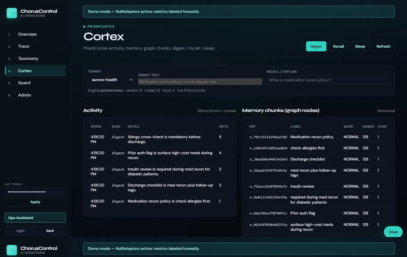Open the Admin section
The width and height of the screenshot is (407, 257).
(35, 95)
